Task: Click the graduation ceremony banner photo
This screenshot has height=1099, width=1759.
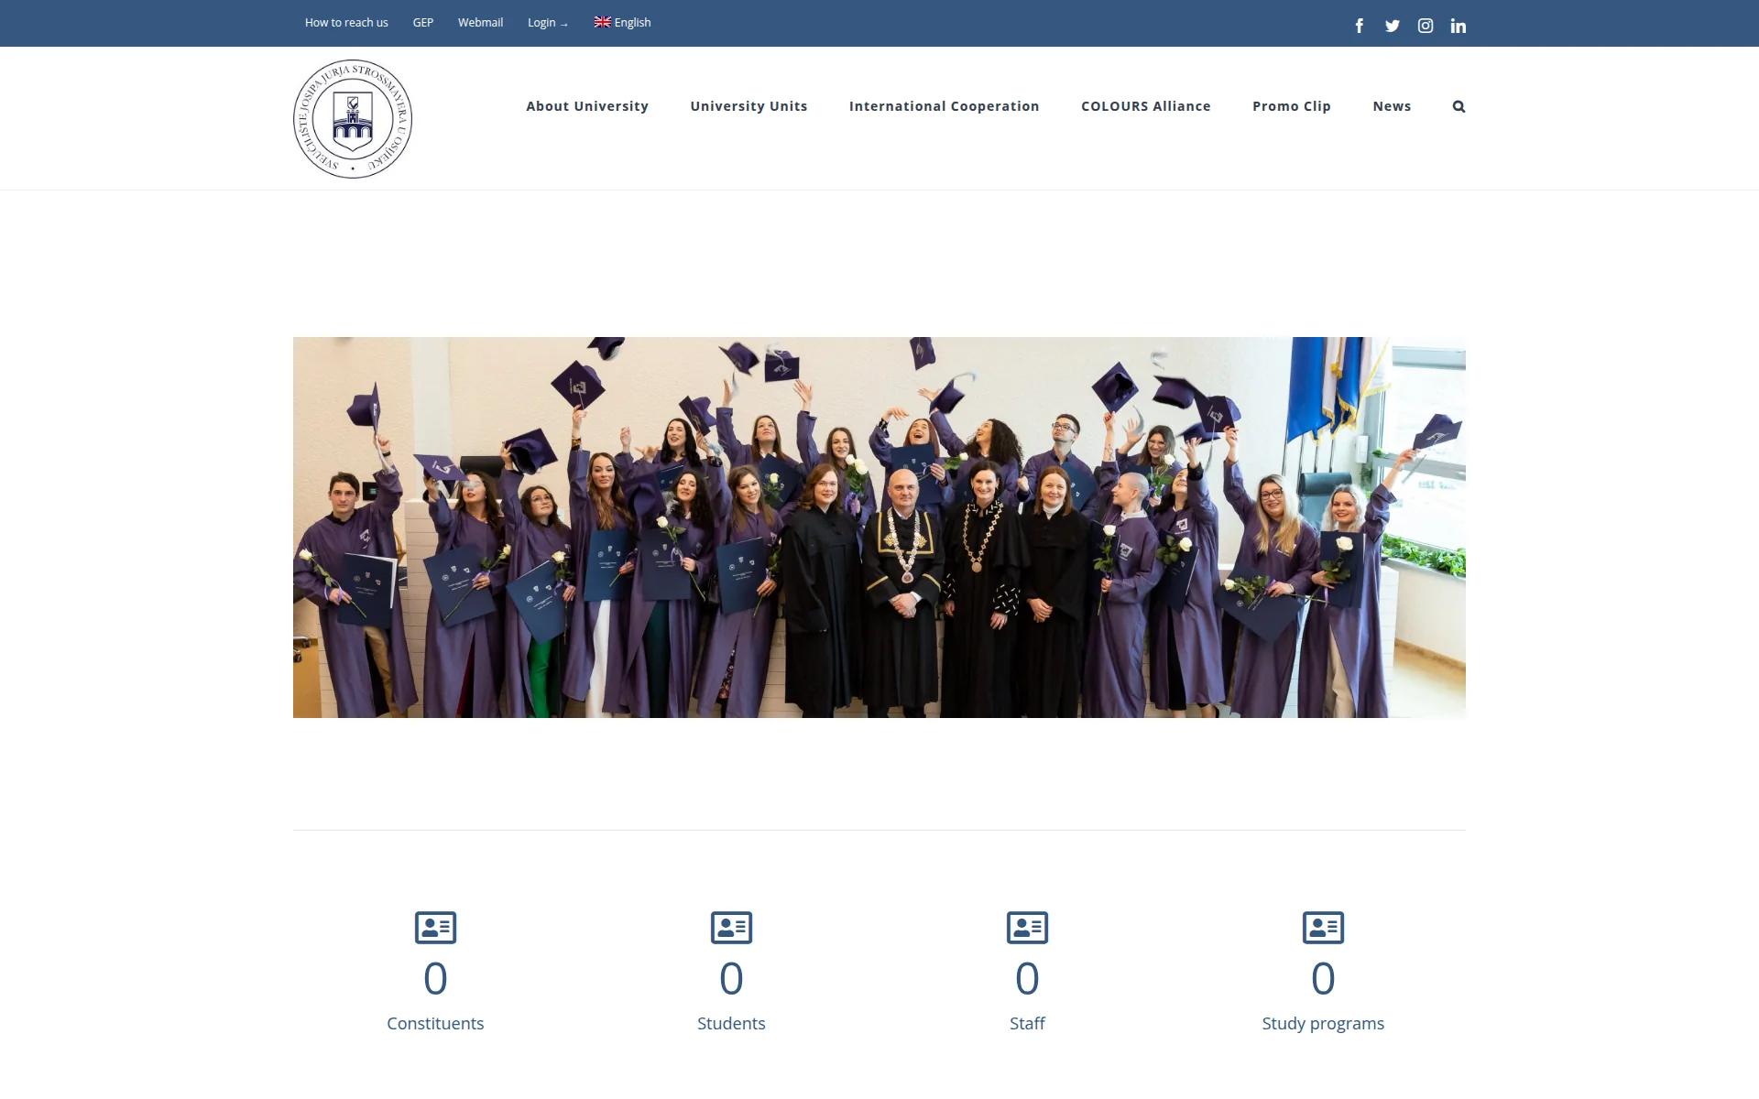Action: (879, 528)
